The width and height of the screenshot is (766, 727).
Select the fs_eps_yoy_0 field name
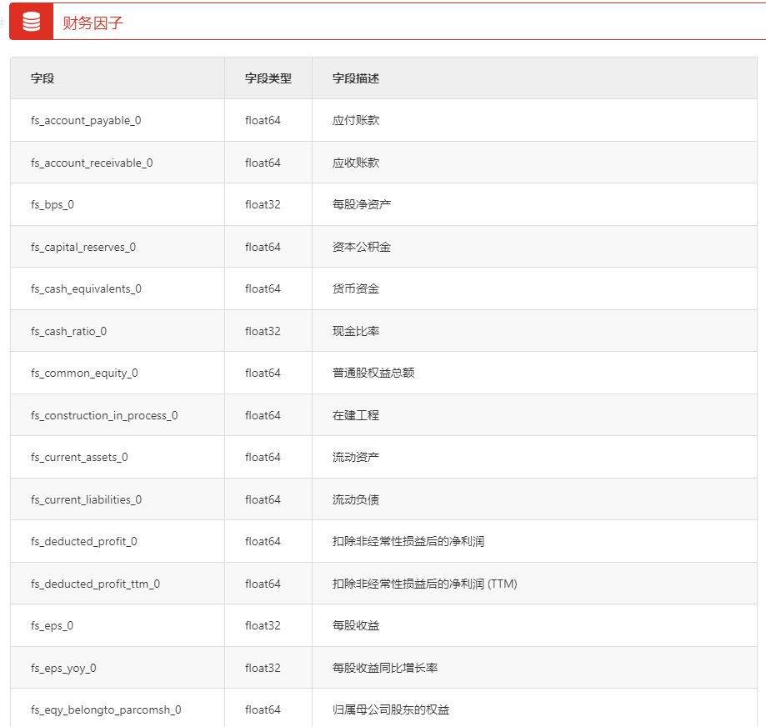point(63,668)
